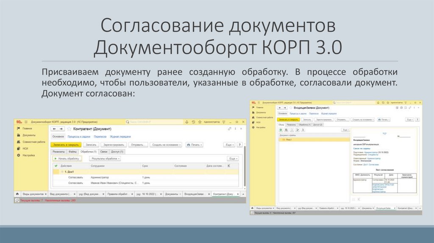
Task: Click Отправить button in Контрагент window
Action: pyautogui.click(x=138, y=145)
